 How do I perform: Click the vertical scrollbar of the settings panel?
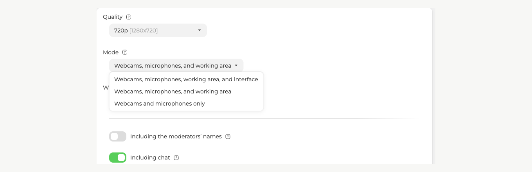click(x=434, y=86)
